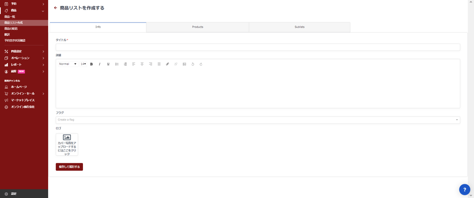Open the Normal paragraph style dropdown
Viewport: 474px width, 198px height.
point(68,64)
